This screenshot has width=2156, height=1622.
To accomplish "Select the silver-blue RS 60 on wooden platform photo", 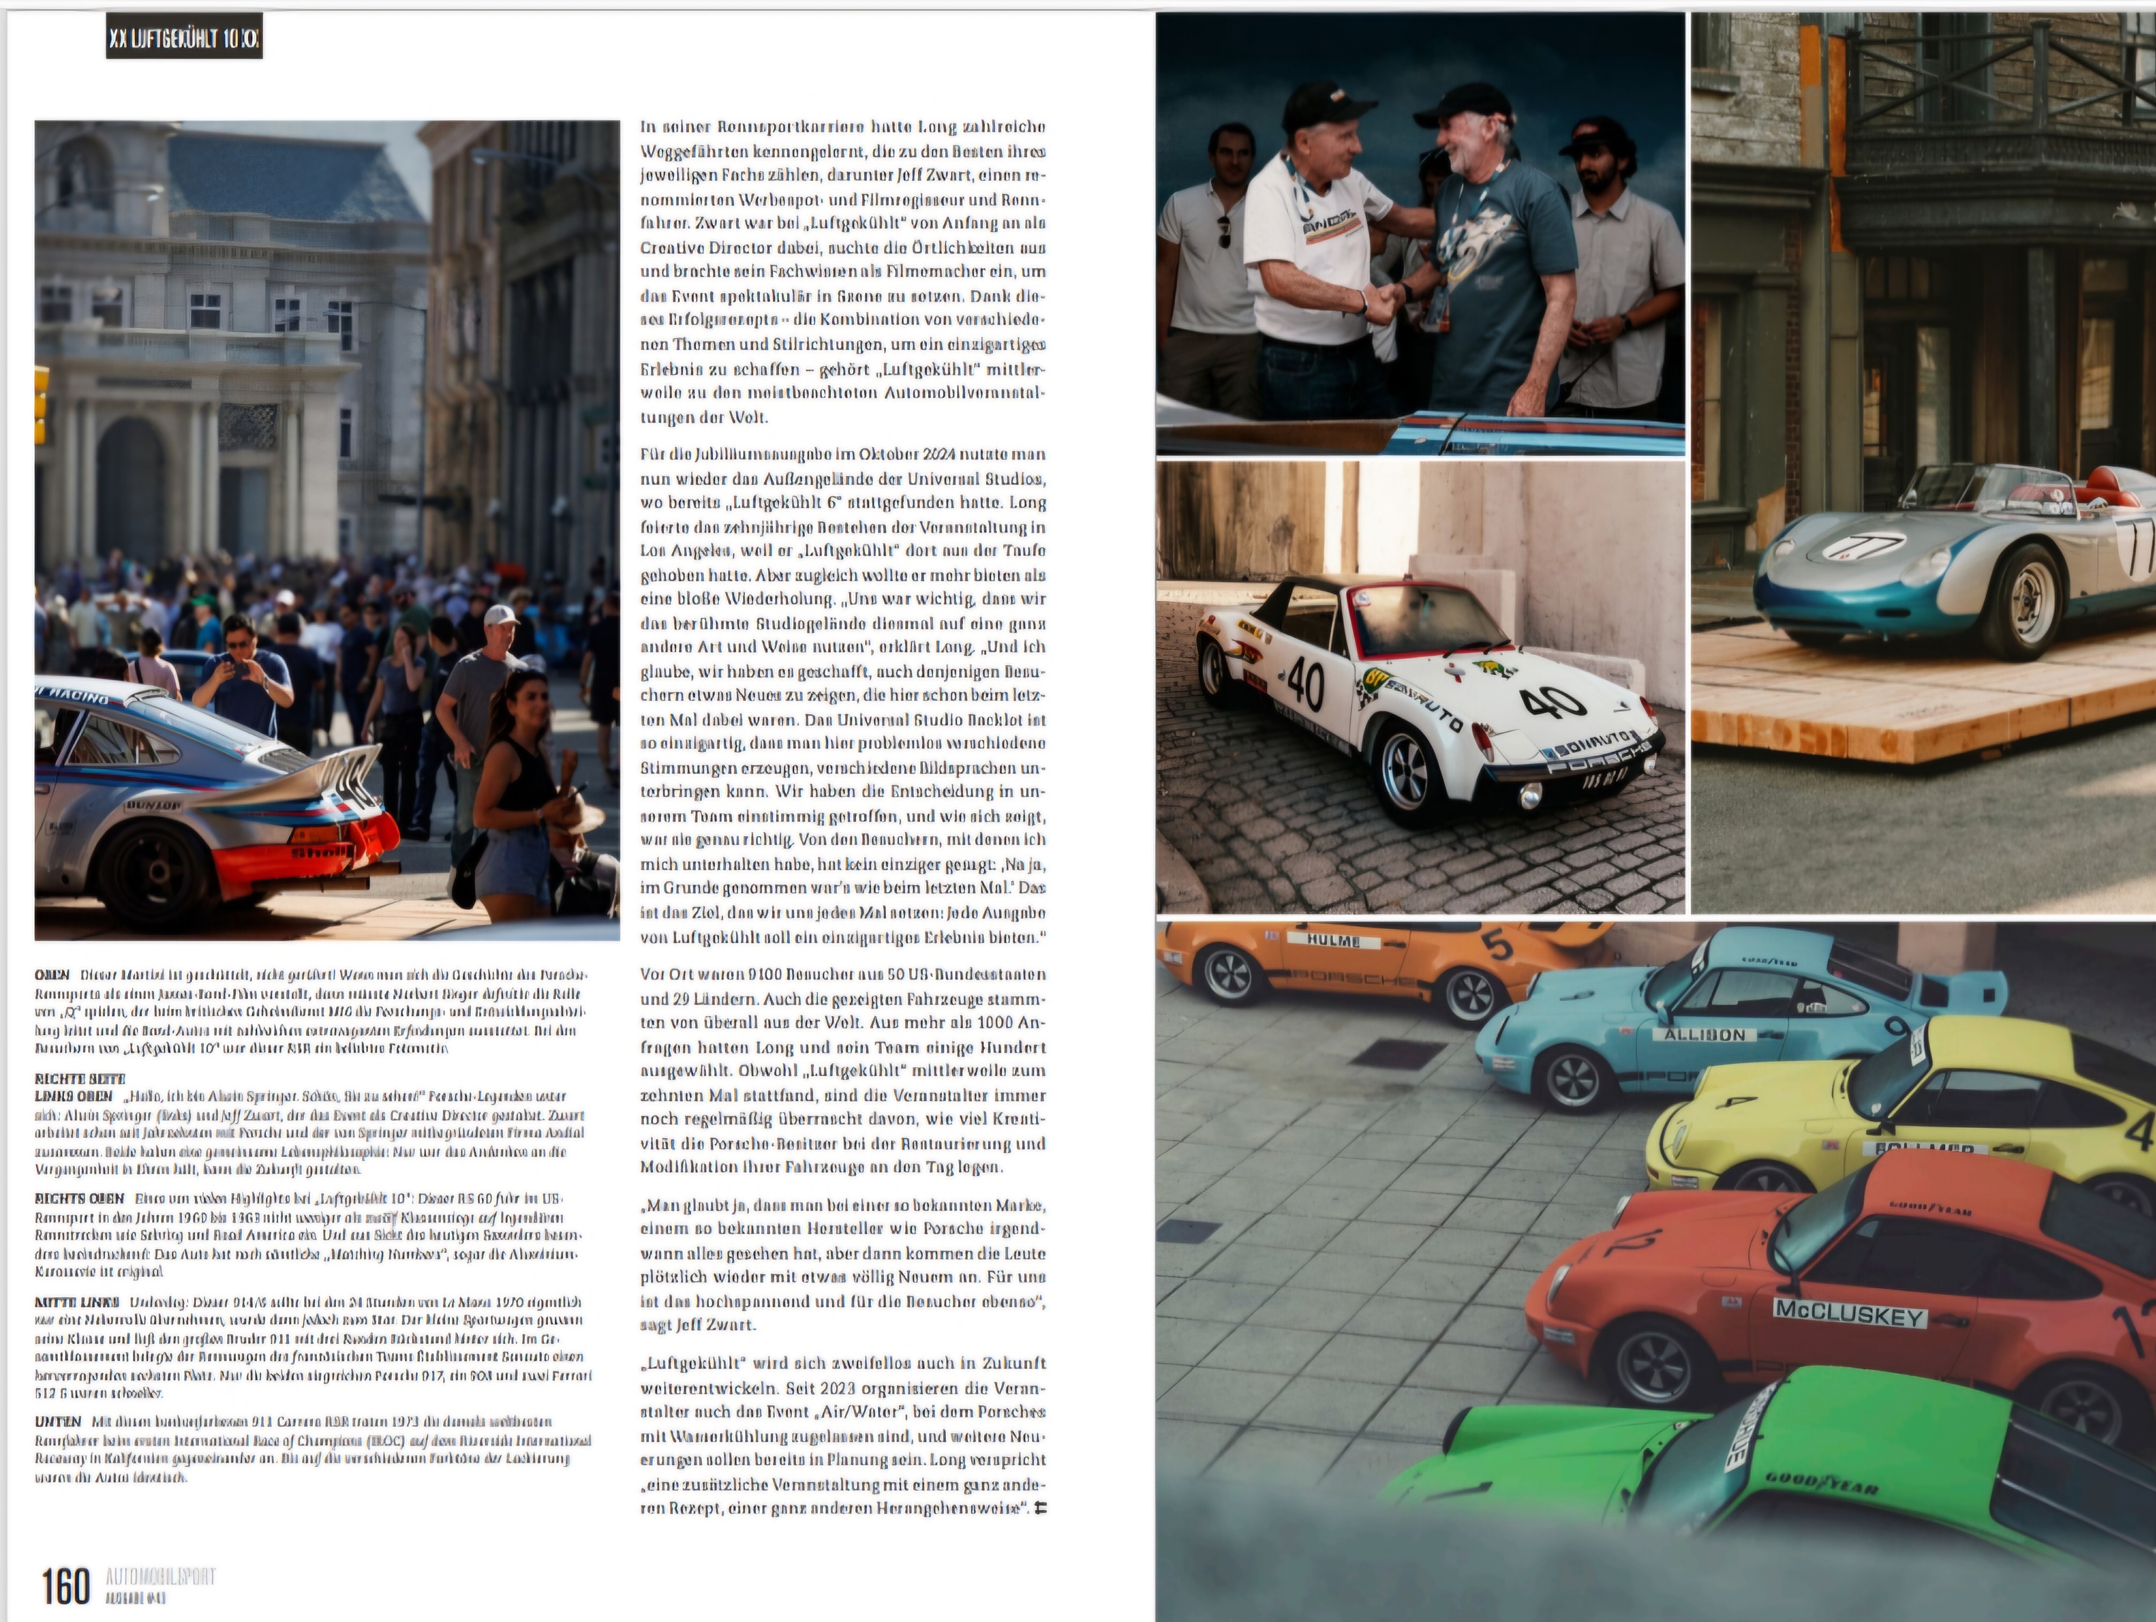I will (1923, 464).
